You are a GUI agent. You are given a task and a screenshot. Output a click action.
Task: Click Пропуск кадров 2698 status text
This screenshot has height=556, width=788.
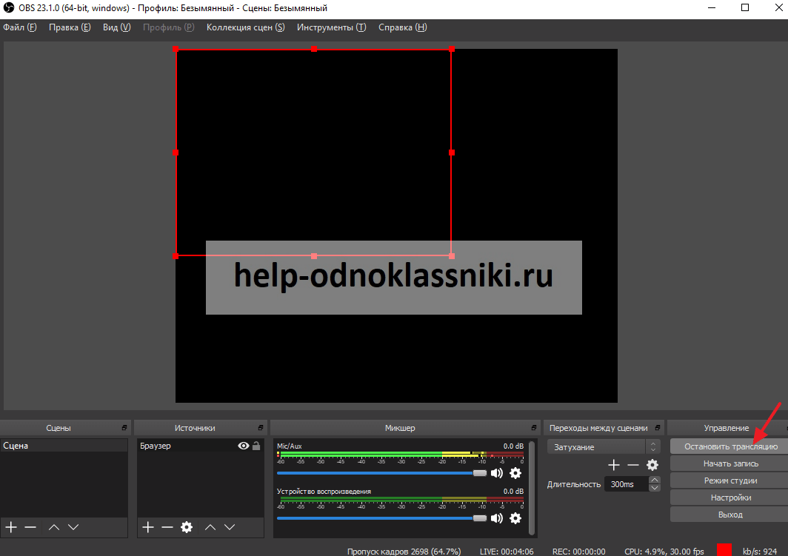(404, 551)
